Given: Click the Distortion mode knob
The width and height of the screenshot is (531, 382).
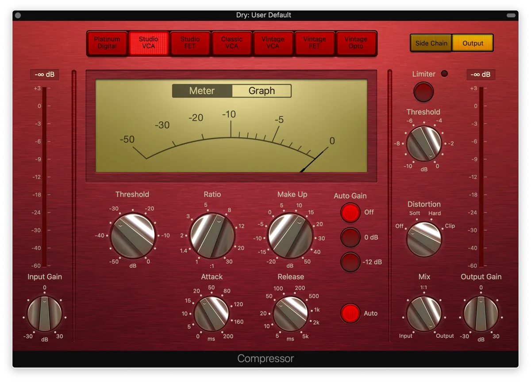Looking at the screenshot, I should pos(423,239).
